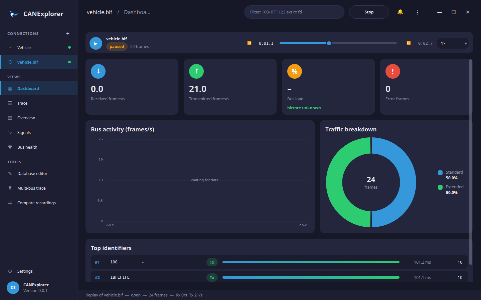Click the play button for vehicle.blf replay
481x300 pixels.
[x=96, y=43]
